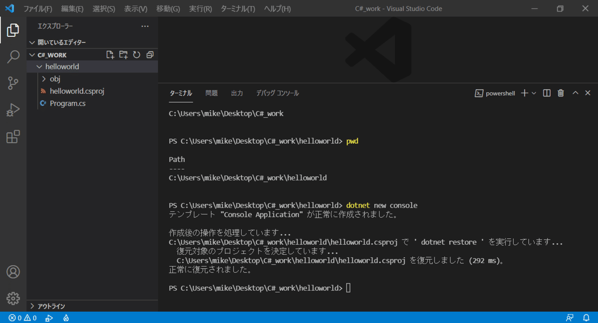Click the New File icon in C#_WORK header
Screen dimensions: 598x323
pos(110,55)
